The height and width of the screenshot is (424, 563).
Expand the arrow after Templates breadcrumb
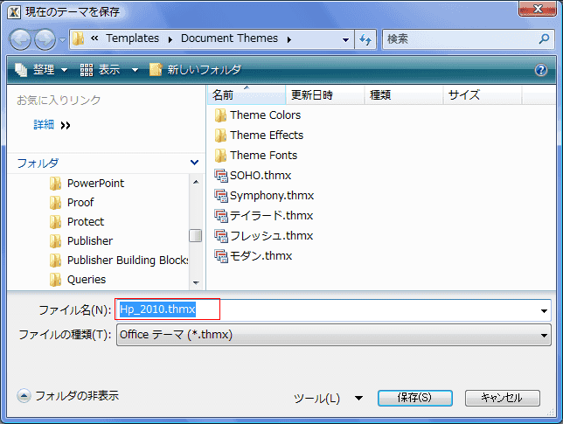tap(170, 39)
